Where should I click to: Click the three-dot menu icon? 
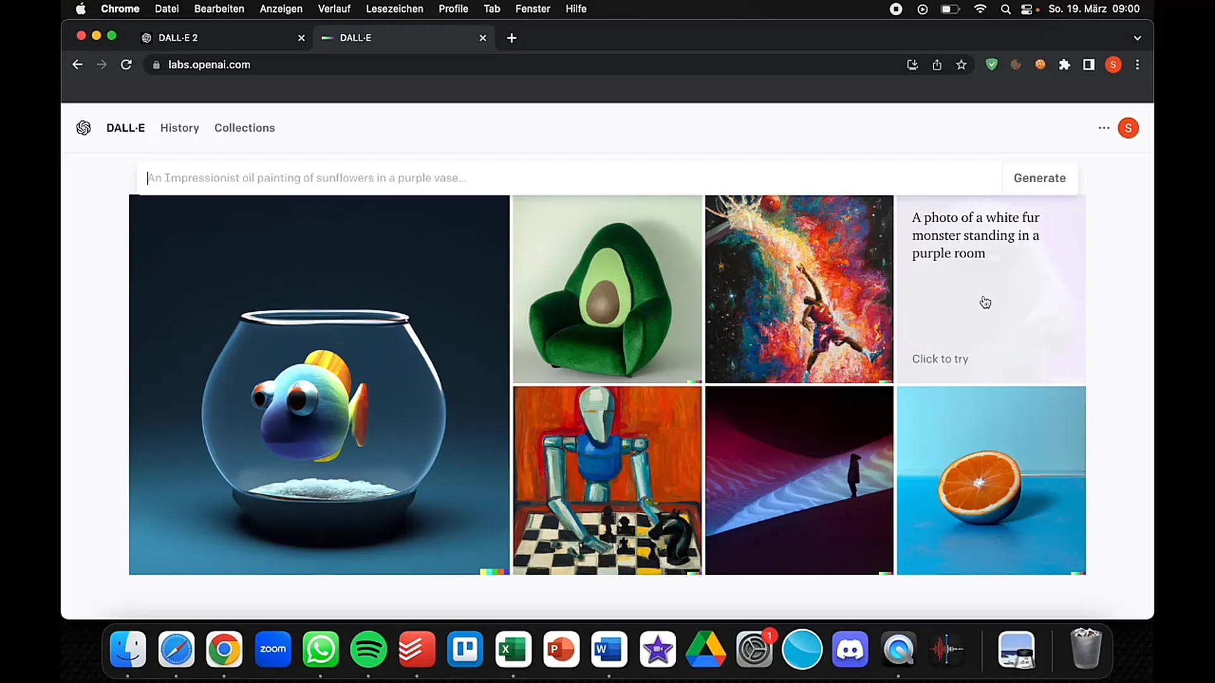pyautogui.click(x=1104, y=128)
